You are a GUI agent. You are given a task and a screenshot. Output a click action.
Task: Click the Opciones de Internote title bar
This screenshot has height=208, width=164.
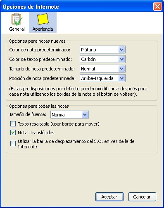[x=77, y=7]
